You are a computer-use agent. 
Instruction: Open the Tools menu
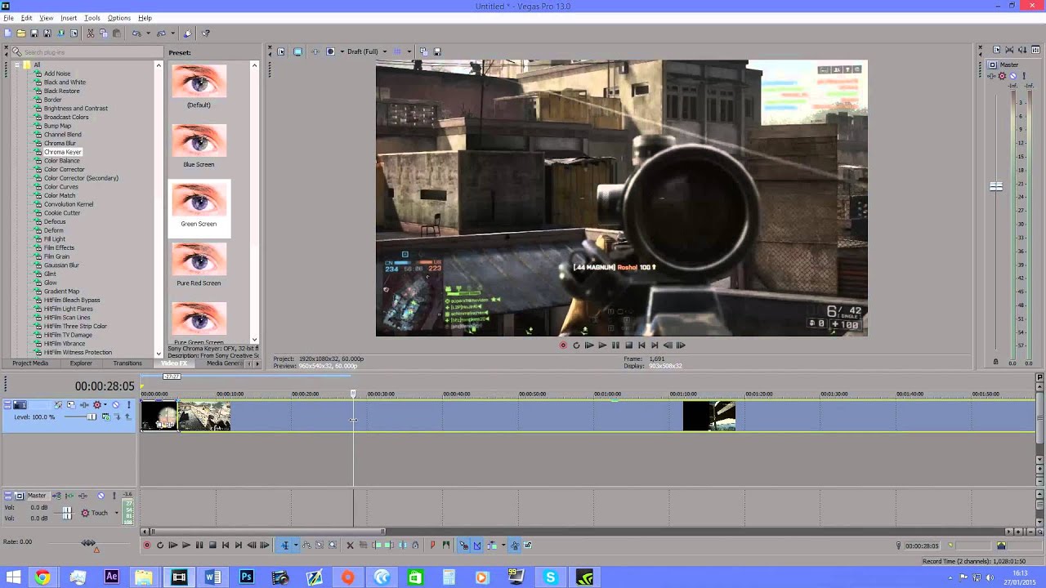[92, 18]
